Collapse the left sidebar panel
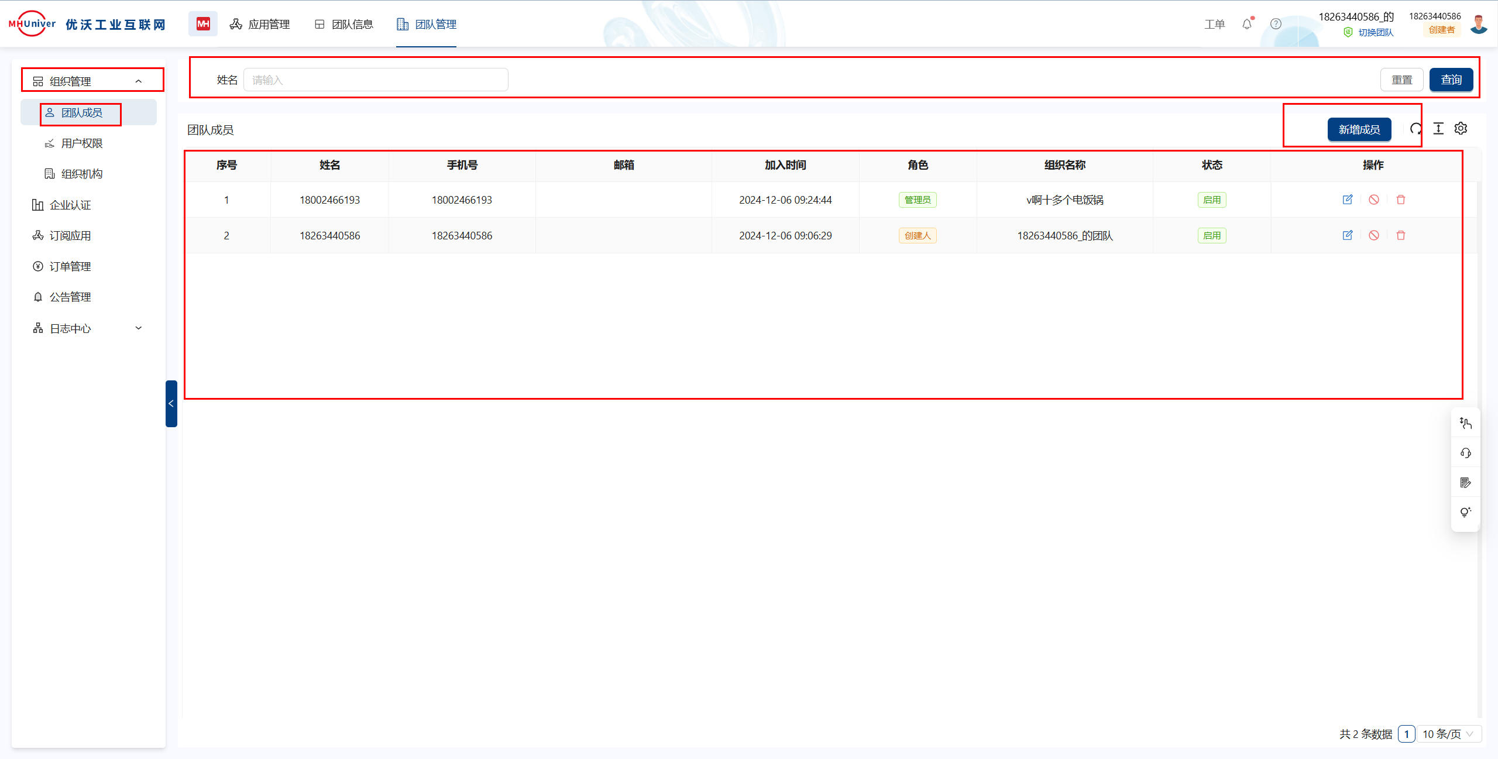 [171, 404]
